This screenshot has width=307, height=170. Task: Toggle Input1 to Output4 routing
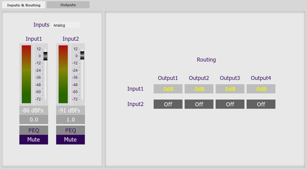pos(261,89)
